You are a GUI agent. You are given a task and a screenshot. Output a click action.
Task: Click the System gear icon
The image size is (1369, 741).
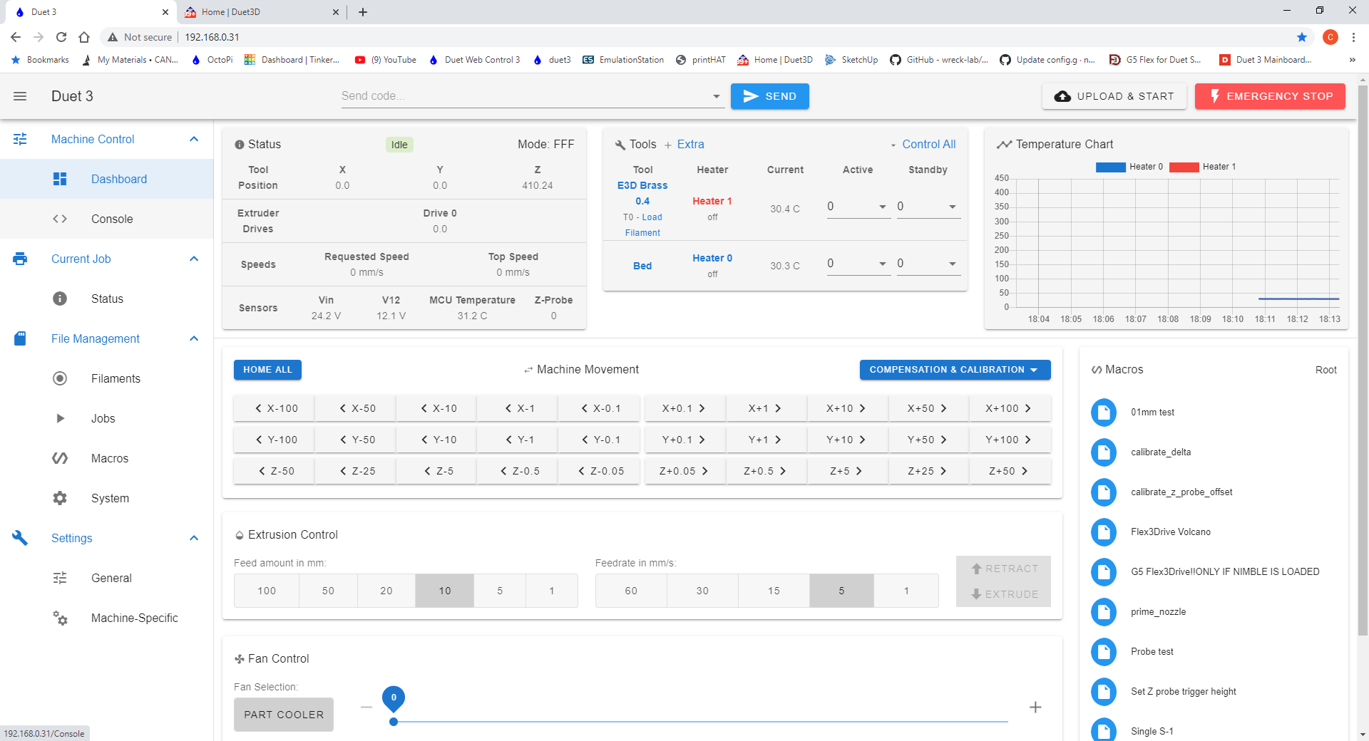click(60, 498)
